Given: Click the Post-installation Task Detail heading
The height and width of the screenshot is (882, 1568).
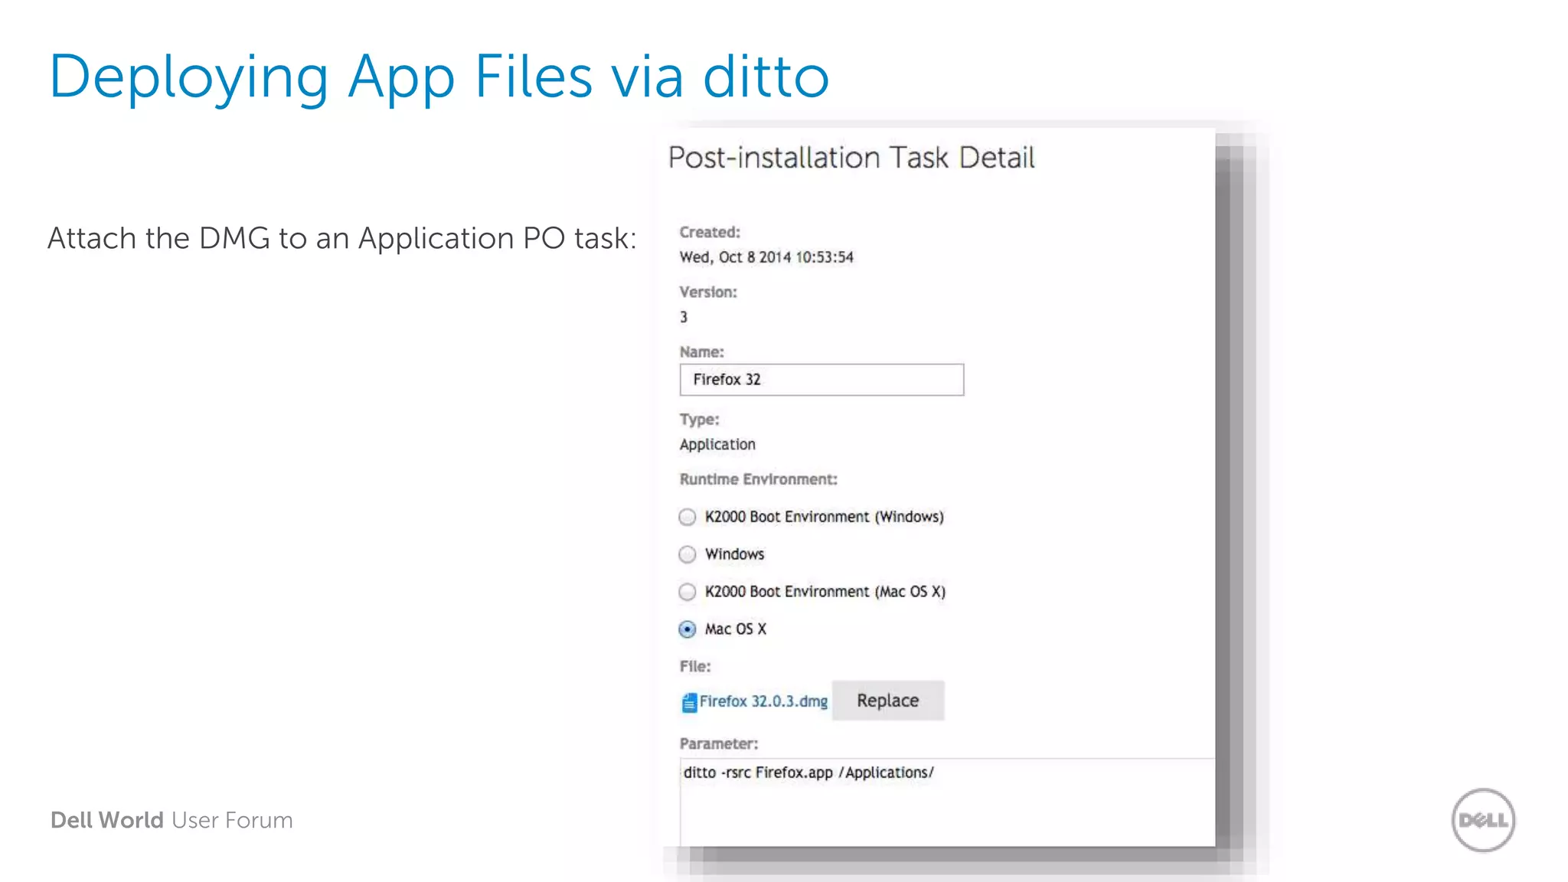Looking at the screenshot, I should pos(851,158).
